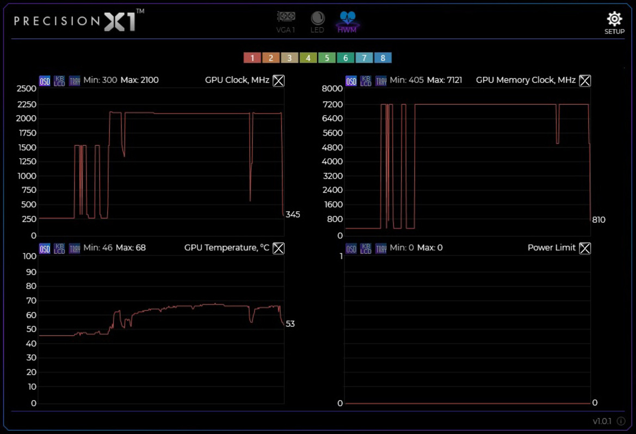636x434 pixels.
Task: Toggle KB LCD for GPU Memory Clock graph
Action: tap(366, 81)
